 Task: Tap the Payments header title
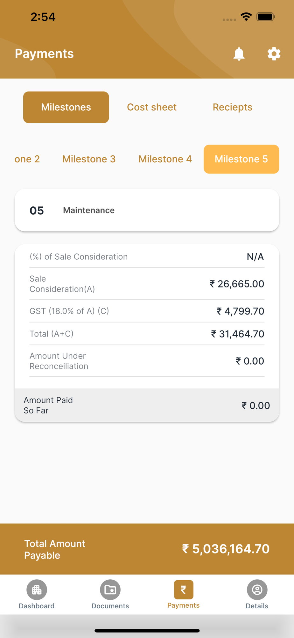[44, 54]
